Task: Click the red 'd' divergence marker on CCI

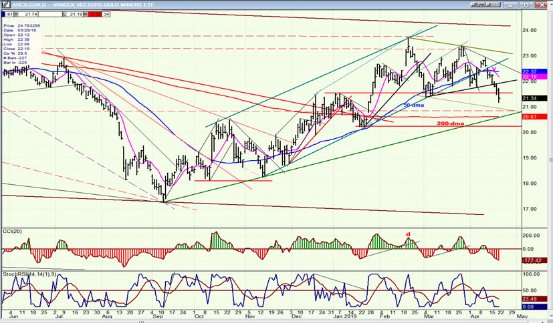Action: (x=409, y=234)
